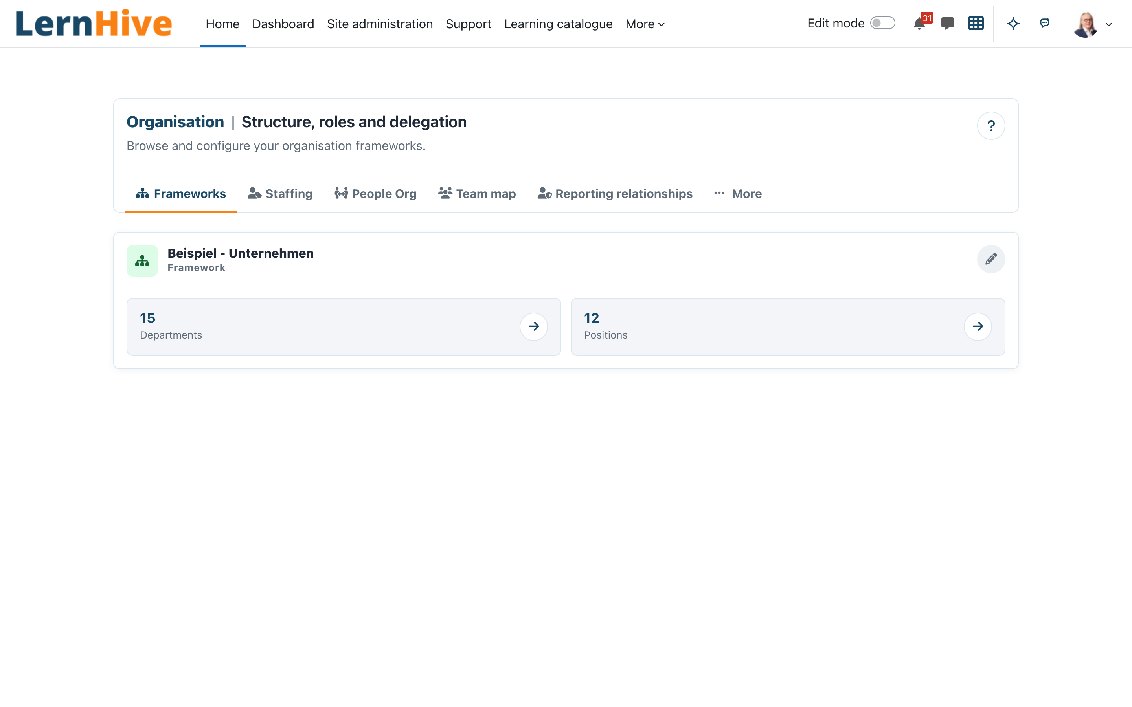Open the Learning catalogue

[558, 24]
